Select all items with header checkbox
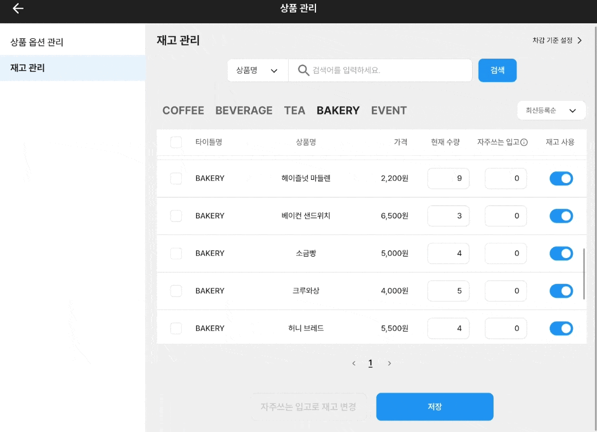The width and height of the screenshot is (597, 432). click(x=176, y=143)
